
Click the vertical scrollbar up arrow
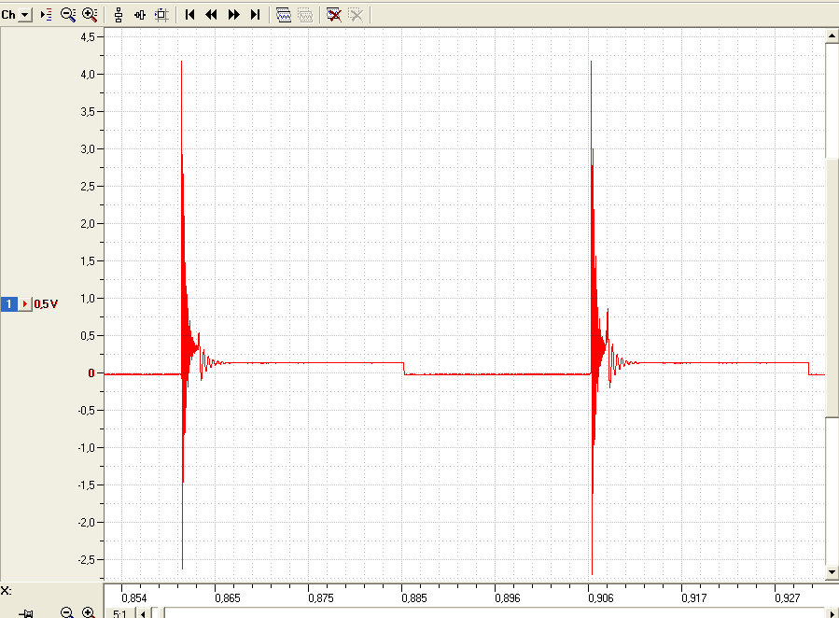click(832, 35)
